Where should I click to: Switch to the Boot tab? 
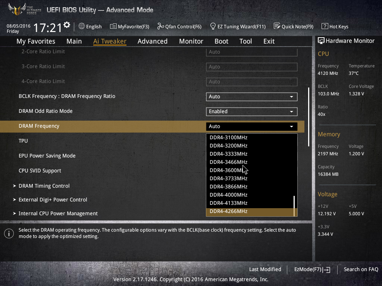pyautogui.click(x=222, y=41)
